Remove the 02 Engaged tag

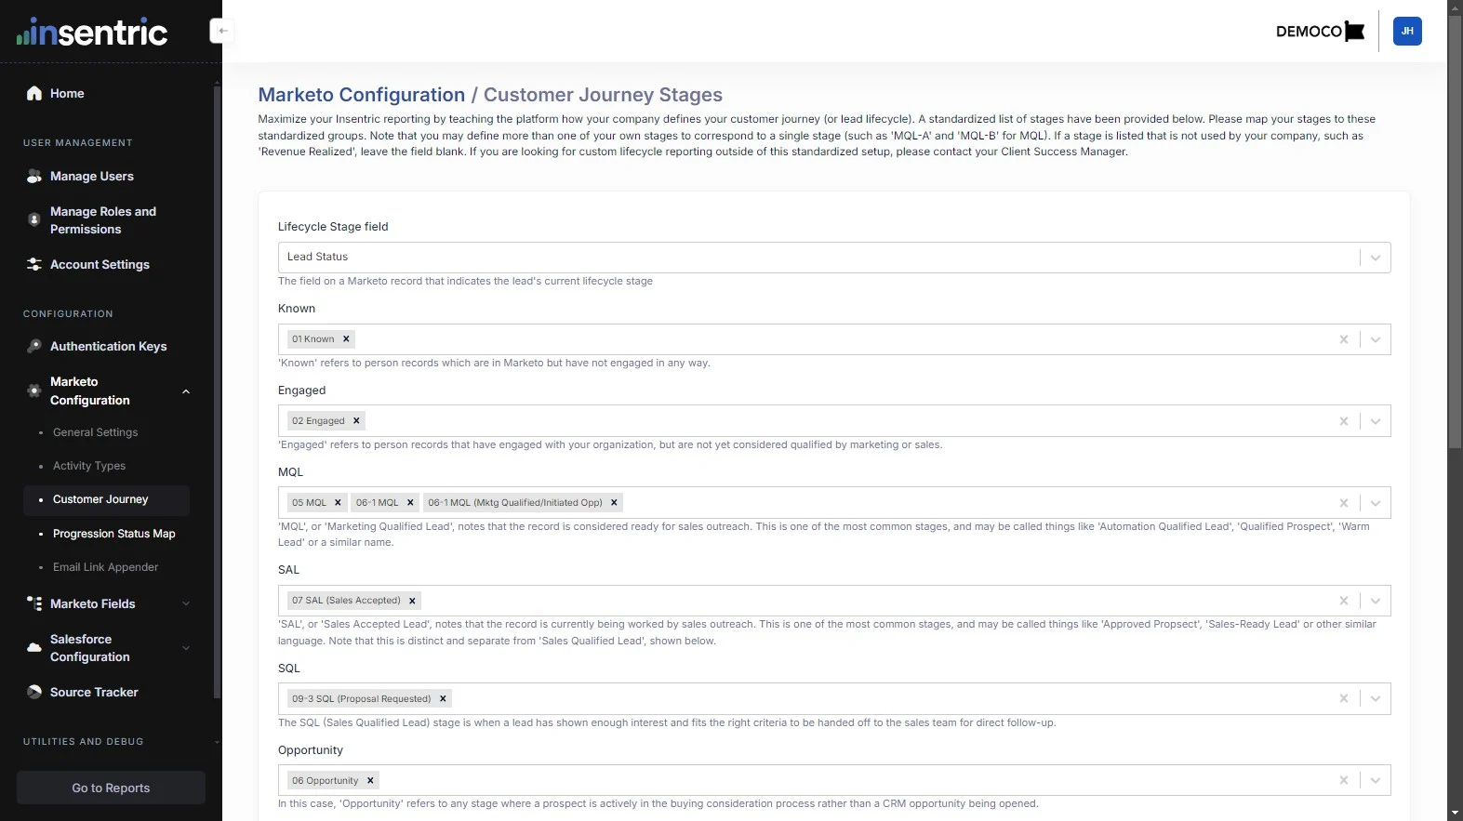point(356,421)
